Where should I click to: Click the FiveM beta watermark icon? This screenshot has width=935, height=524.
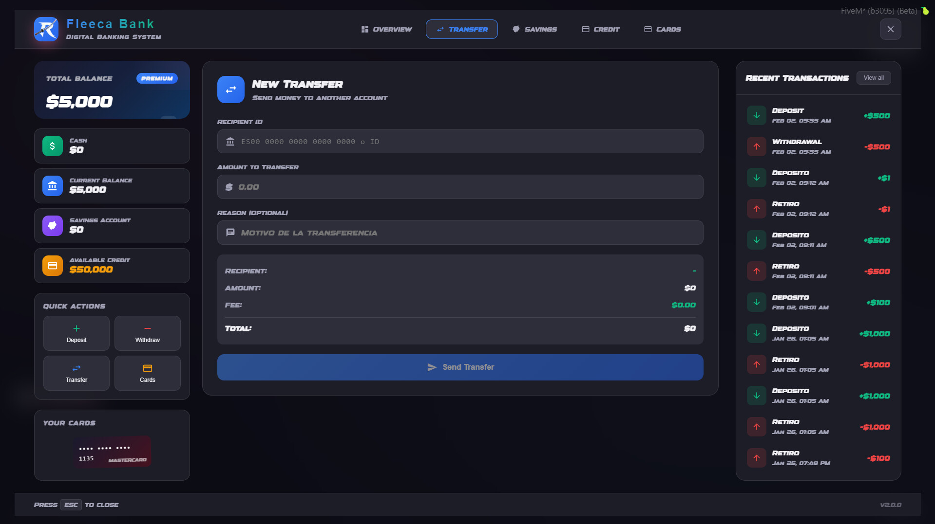click(925, 10)
